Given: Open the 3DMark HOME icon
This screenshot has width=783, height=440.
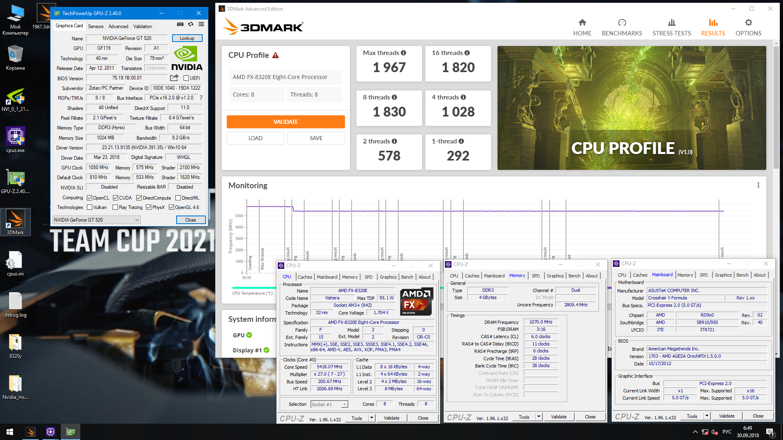Looking at the screenshot, I should 582,22.
